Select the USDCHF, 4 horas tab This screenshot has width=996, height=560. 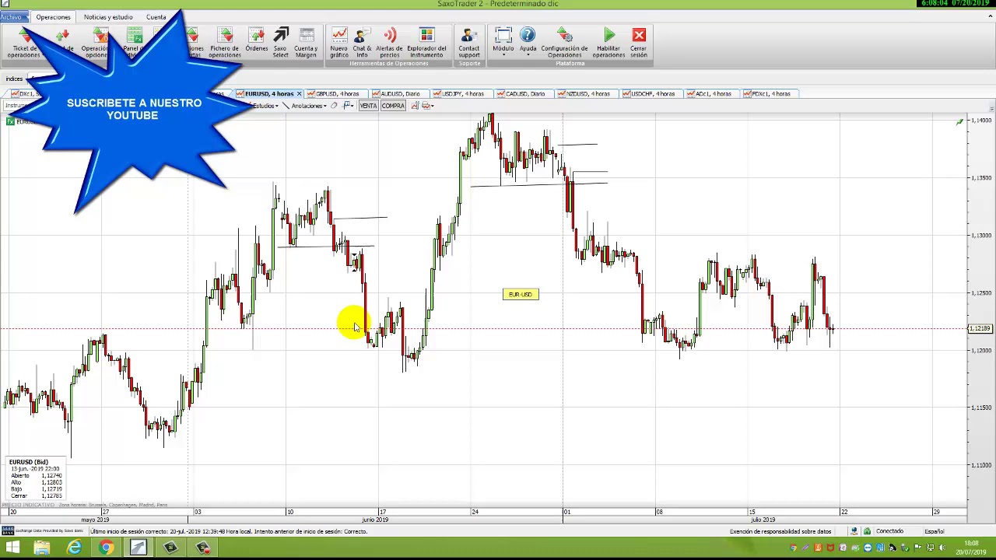click(652, 93)
